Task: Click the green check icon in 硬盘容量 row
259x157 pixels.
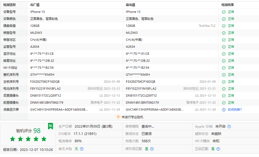Action: coord(224,26)
